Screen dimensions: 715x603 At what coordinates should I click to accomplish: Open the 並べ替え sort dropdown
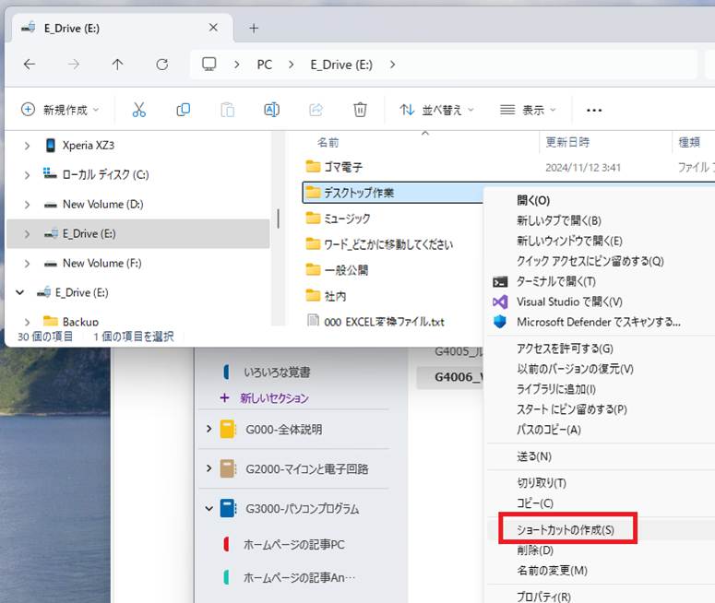point(436,110)
